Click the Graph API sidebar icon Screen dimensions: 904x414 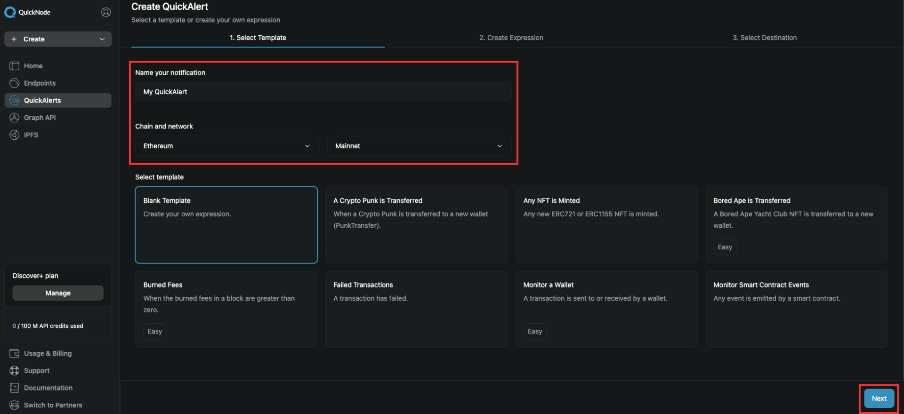(15, 118)
